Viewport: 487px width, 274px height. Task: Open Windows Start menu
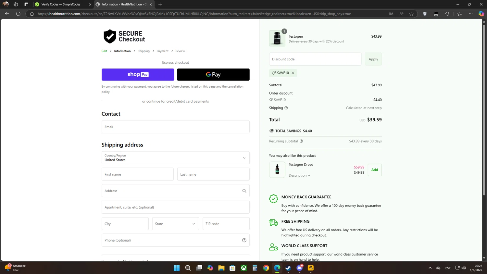click(177, 268)
